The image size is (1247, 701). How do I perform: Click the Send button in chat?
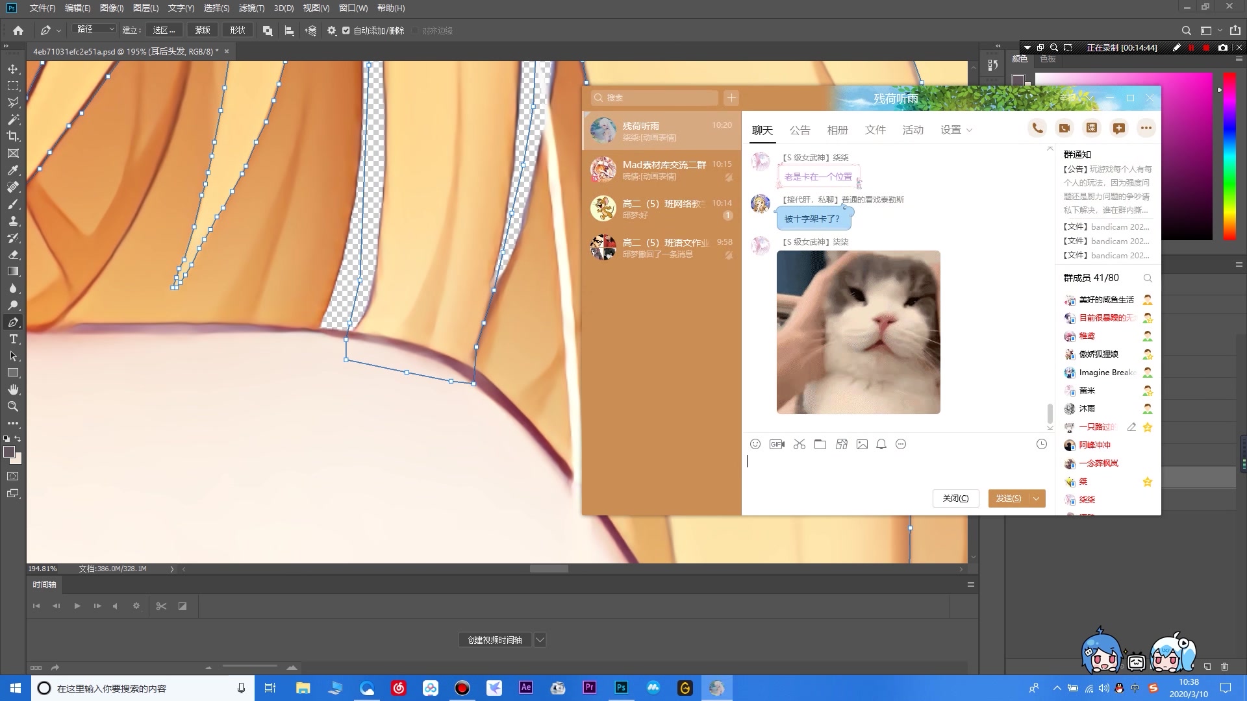pos(1009,498)
